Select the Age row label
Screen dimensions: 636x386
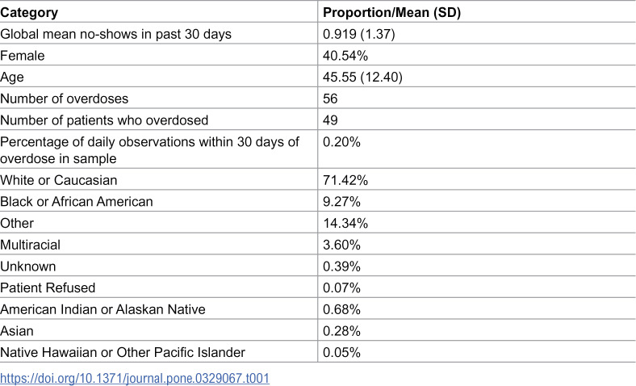[12, 77]
